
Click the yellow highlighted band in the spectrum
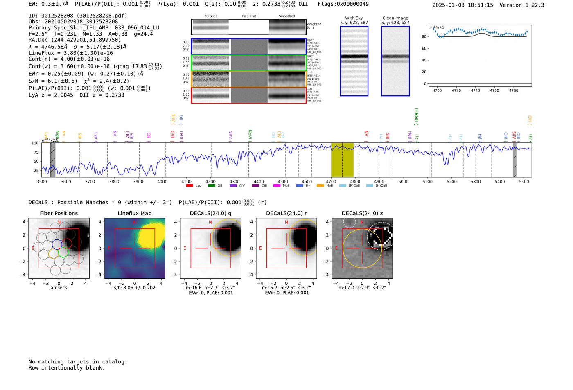342,160
